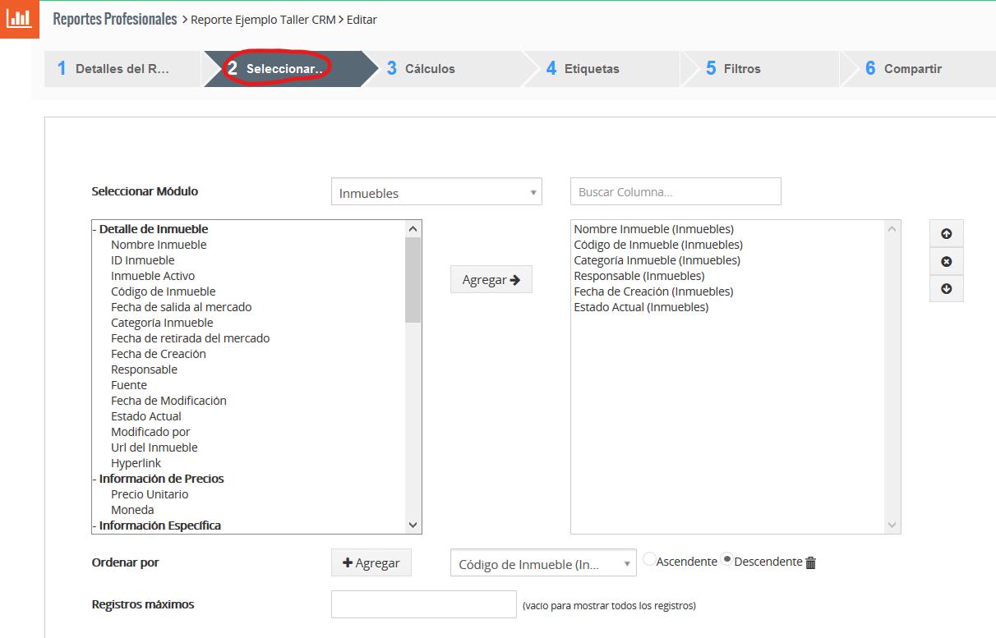
Task: Delete the sort rule with trash icon
Action: 811,562
